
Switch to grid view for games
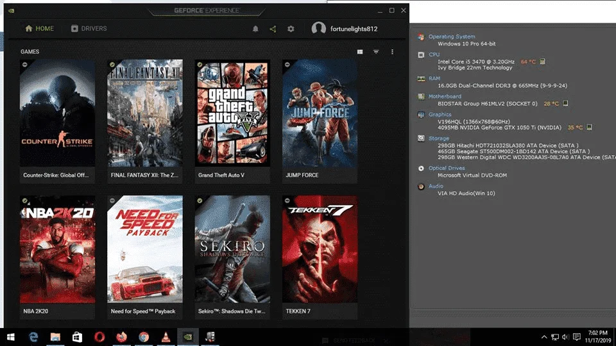coord(360,52)
